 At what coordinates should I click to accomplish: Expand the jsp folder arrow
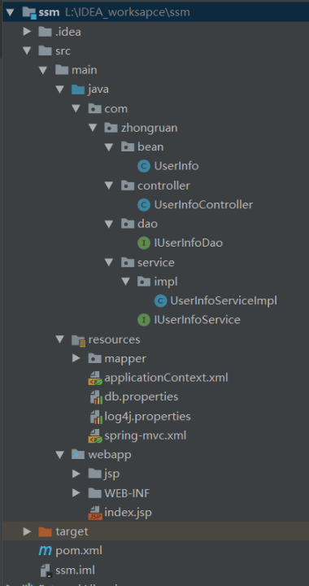click(76, 474)
